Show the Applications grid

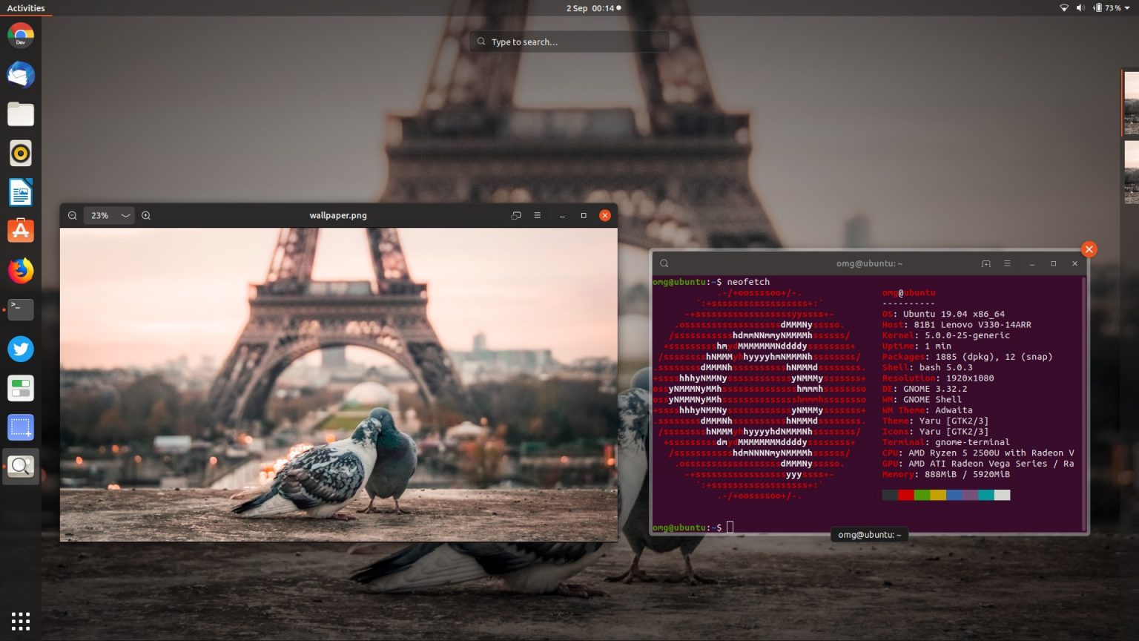coord(20,620)
